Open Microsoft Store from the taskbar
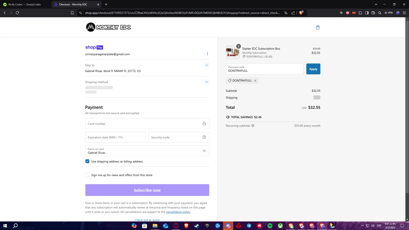Viewport: 409px width, 230px height. point(145,226)
